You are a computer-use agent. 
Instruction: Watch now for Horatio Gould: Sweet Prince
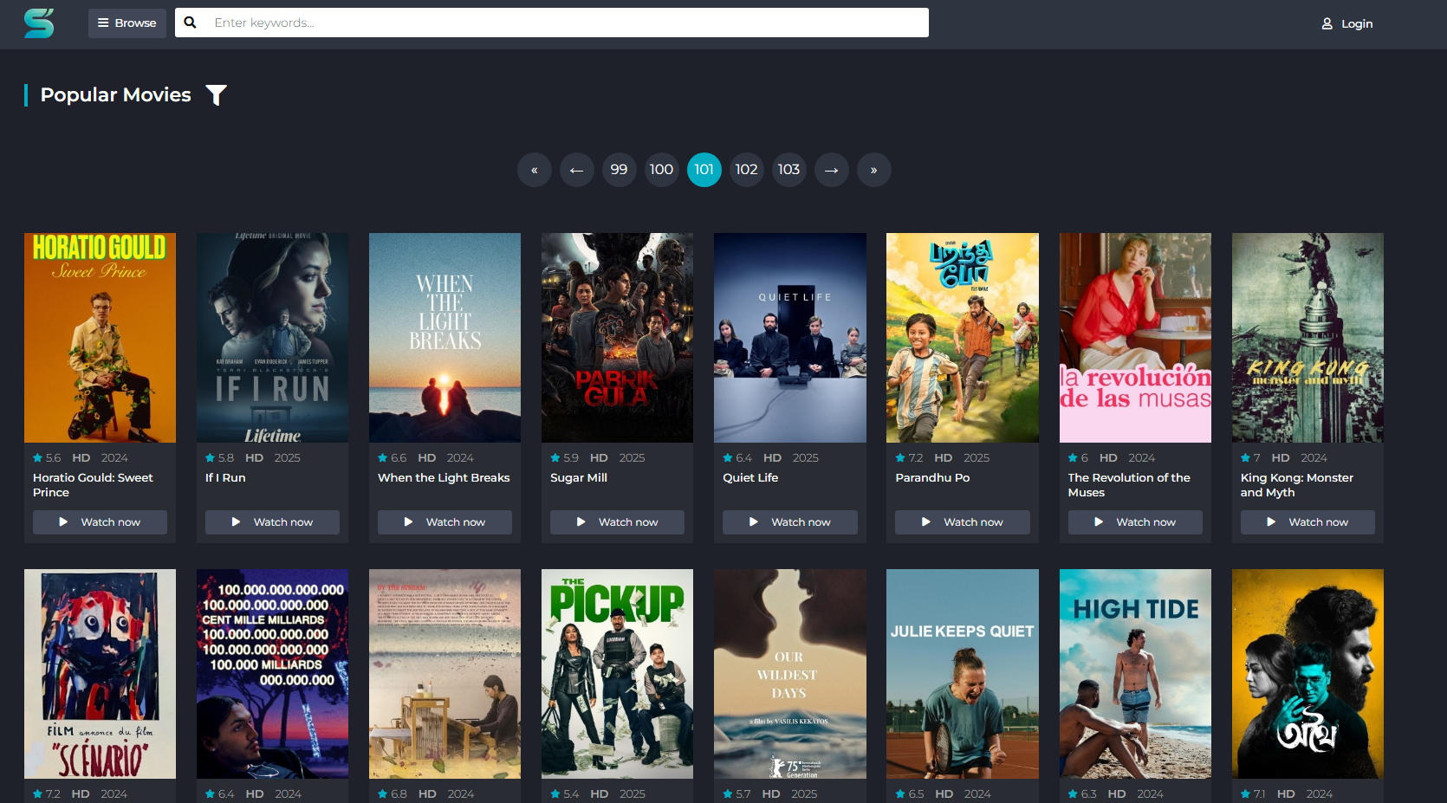click(100, 522)
